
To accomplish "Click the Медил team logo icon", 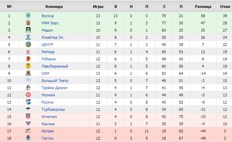I will (28, 30).
